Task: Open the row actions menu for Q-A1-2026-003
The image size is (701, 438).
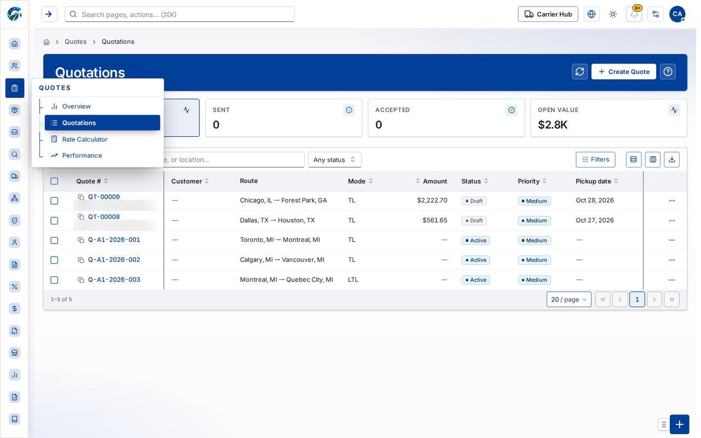Action: click(x=671, y=280)
